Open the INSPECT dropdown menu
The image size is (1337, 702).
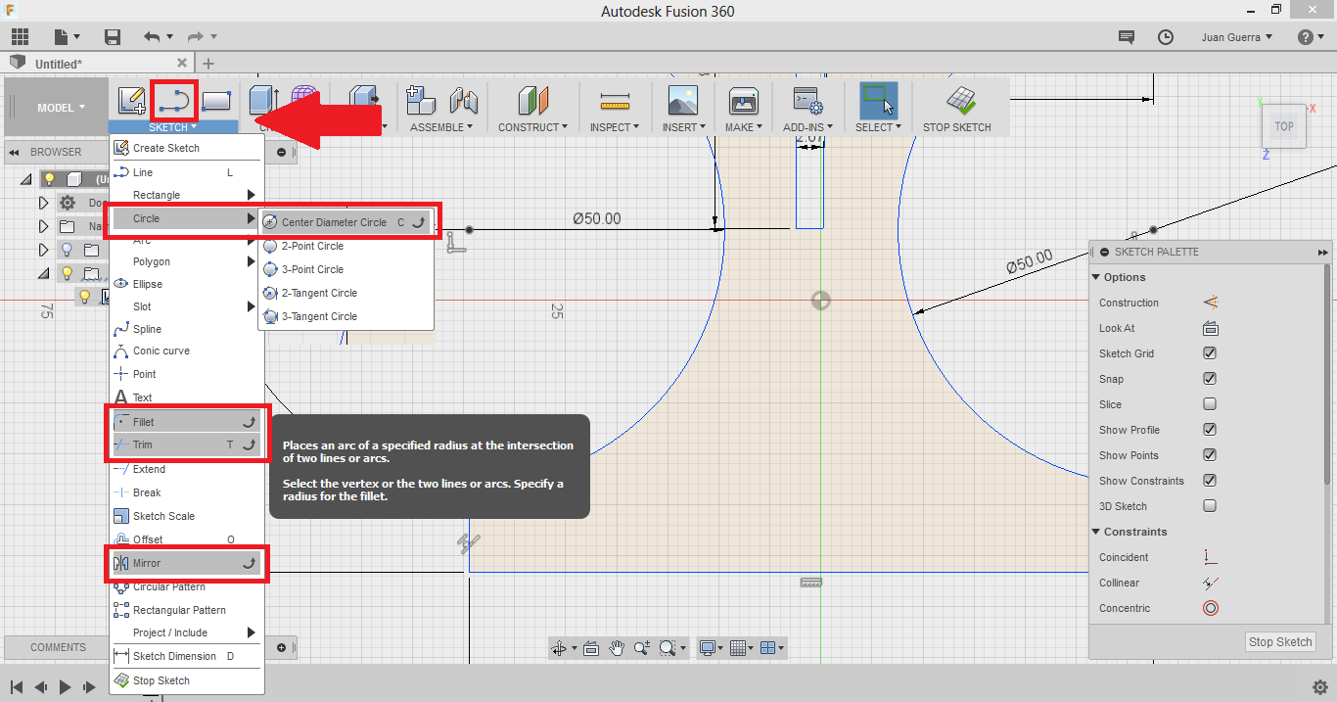pyautogui.click(x=615, y=127)
